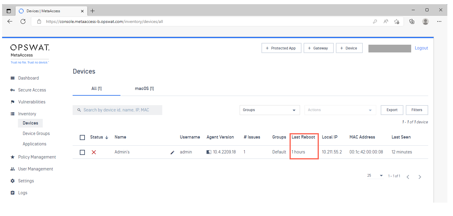
Task: Select Devices in the sidebar
Action: [30, 123]
